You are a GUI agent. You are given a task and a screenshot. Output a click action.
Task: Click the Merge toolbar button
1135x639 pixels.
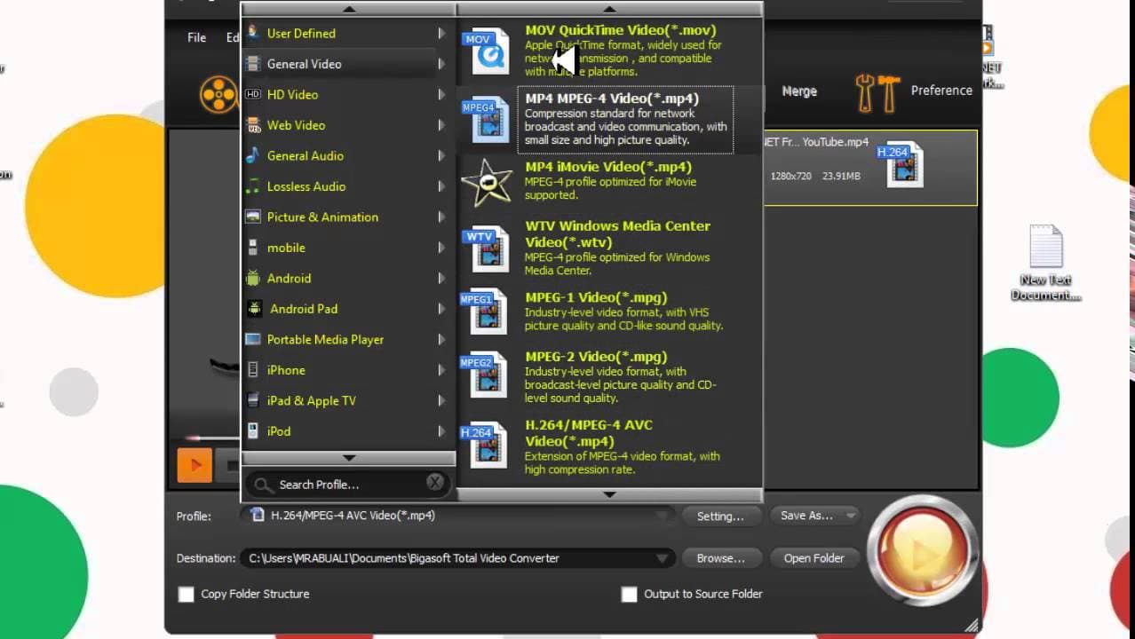coord(799,91)
